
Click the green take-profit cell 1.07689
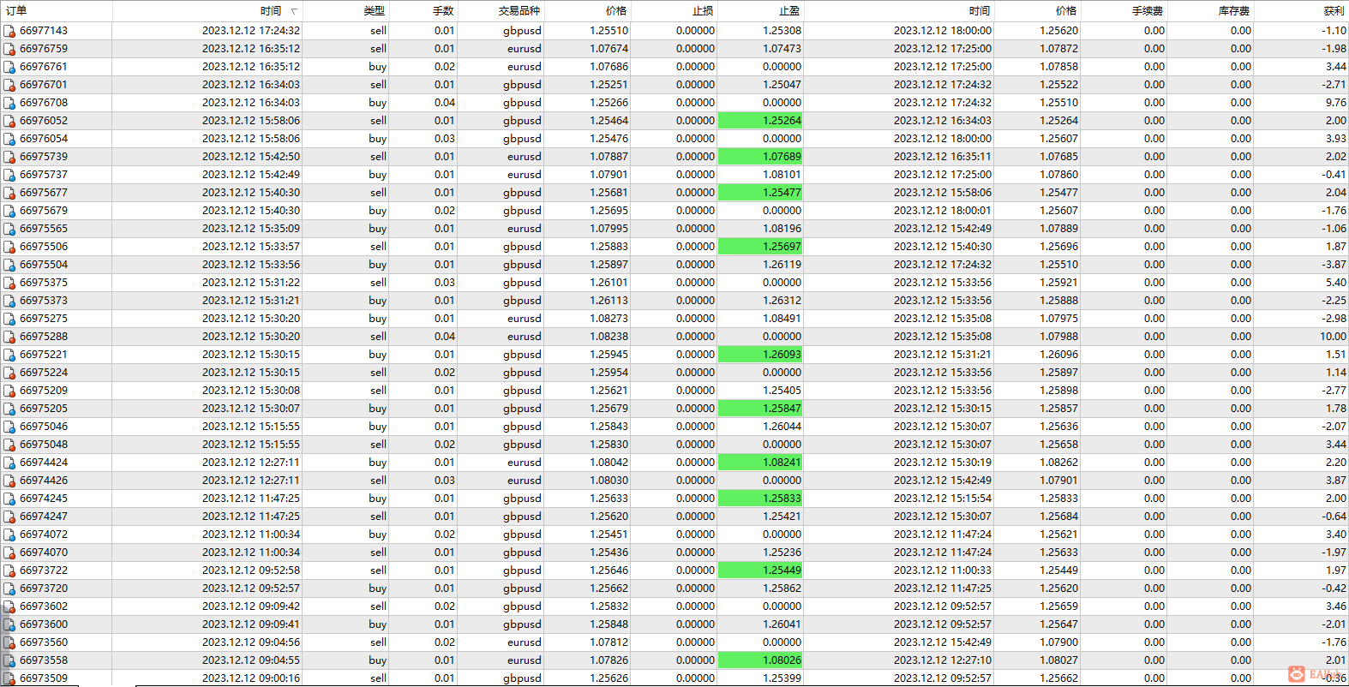tap(760, 157)
